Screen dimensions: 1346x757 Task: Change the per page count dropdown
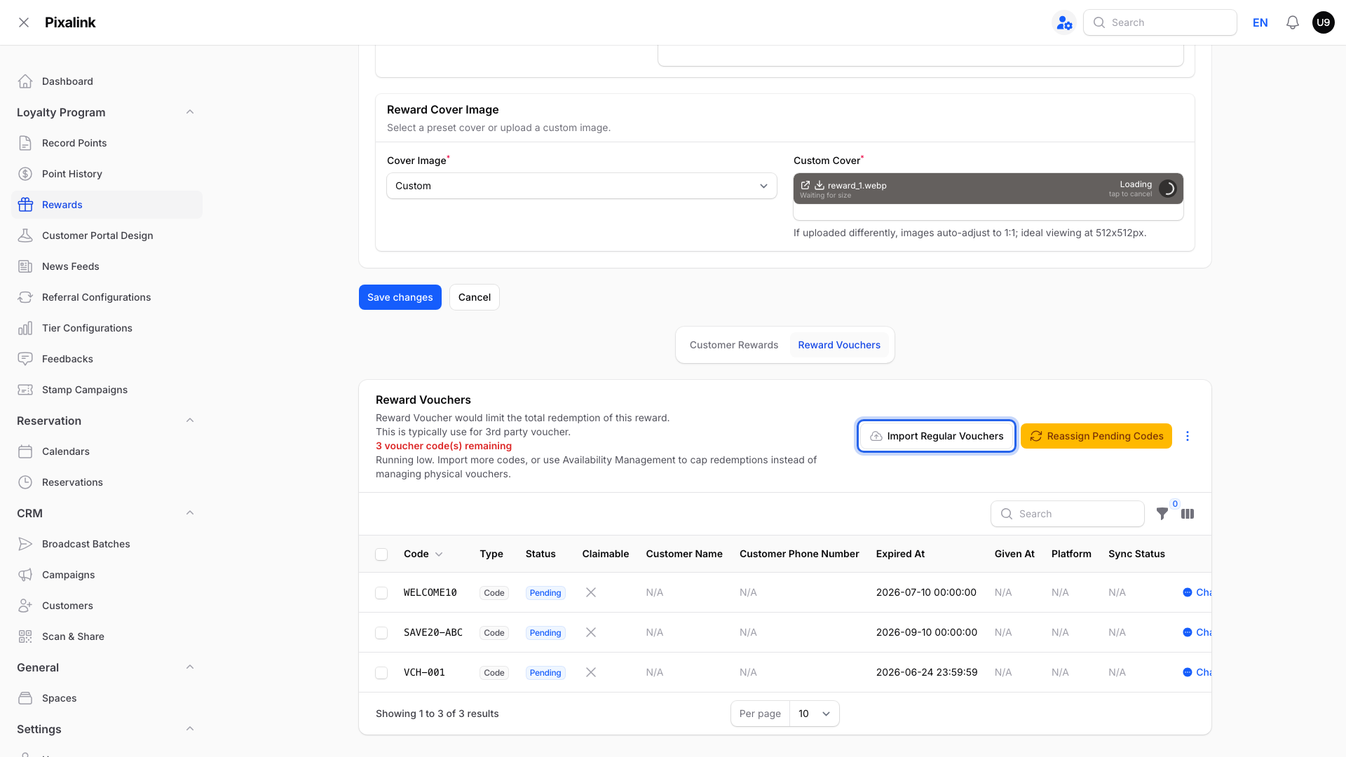coord(814,714)
